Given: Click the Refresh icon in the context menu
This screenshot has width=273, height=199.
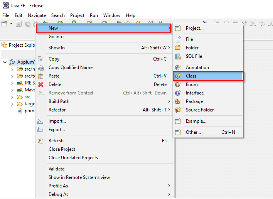Looking at the screenshot, I should click(x=41, y=141).
